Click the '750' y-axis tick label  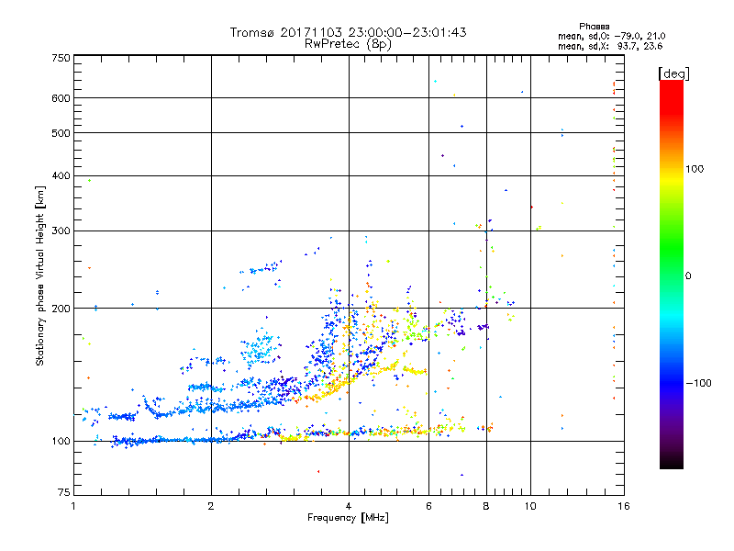tap(61, 58)
